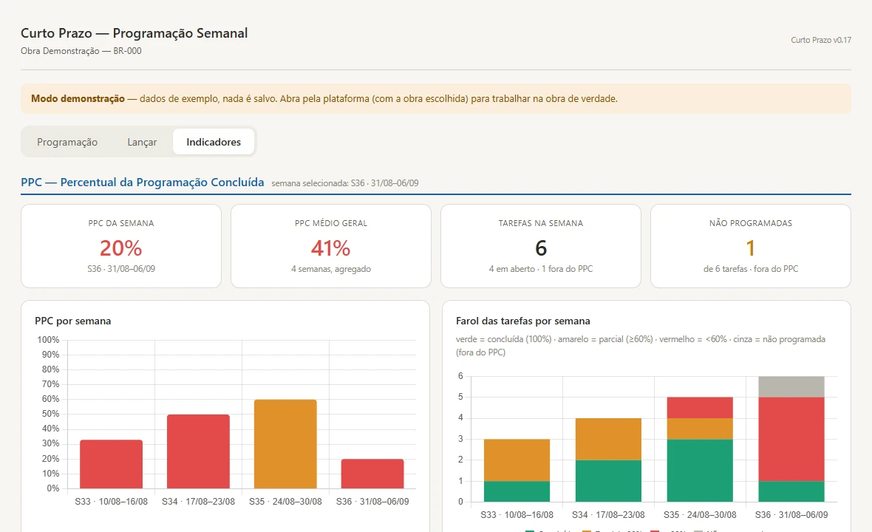The width and height of the screenshot is (872, 532).
Task: Click 'de 6 tarefas · fora do PPC' caption
Action: click(x=751, y=269)
